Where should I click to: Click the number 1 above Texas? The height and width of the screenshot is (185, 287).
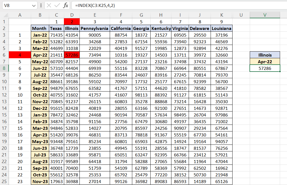(57, 22)
